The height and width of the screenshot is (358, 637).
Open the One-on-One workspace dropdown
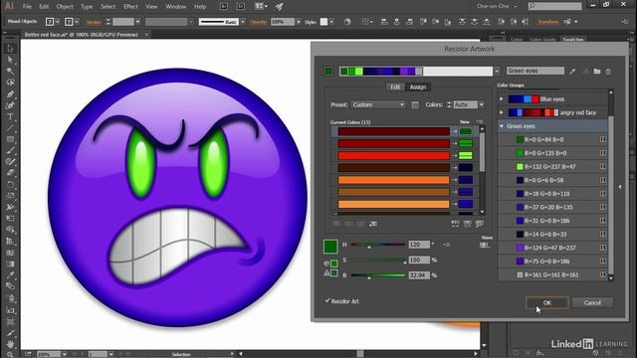click(x=498, y=7)
